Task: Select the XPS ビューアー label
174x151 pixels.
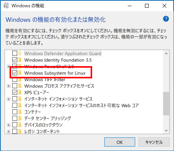Action: (x=37, y=93)
